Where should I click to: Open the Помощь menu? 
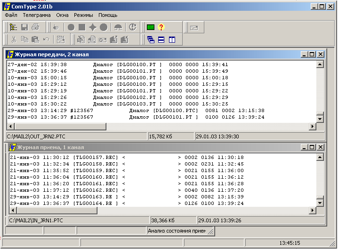point(108,15)
